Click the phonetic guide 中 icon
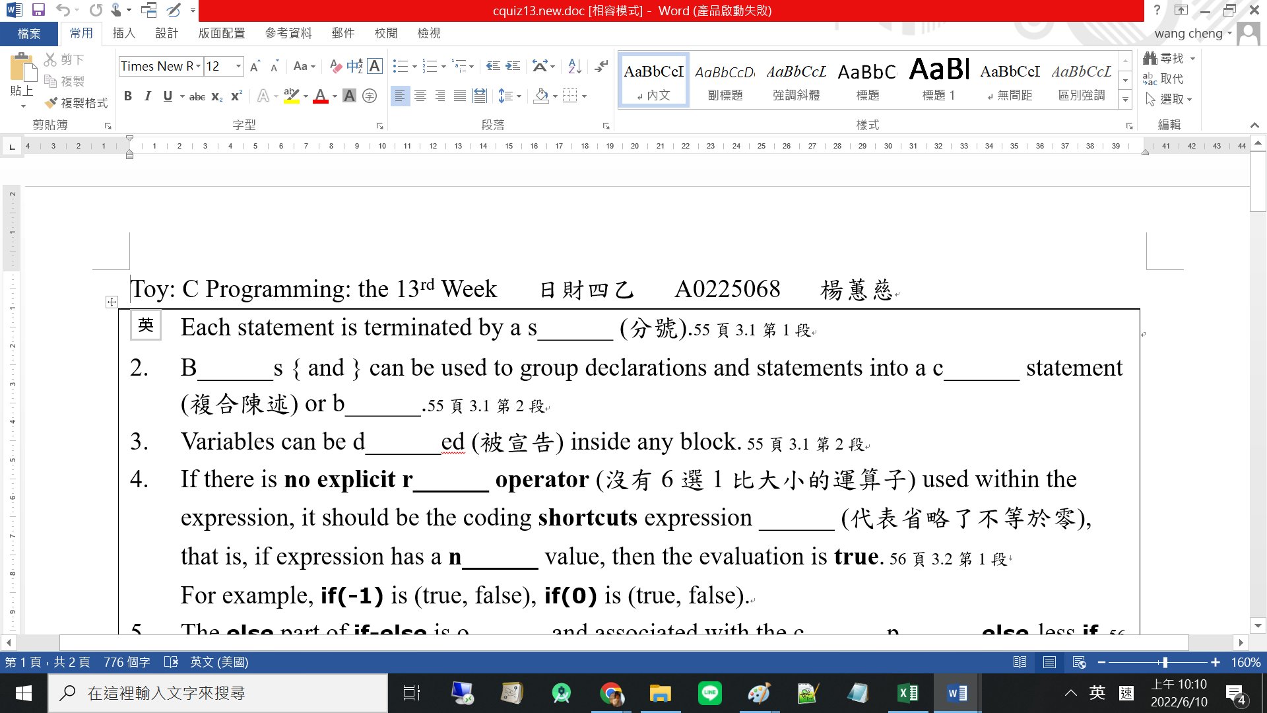The image size is (1267, 713). 355,66
